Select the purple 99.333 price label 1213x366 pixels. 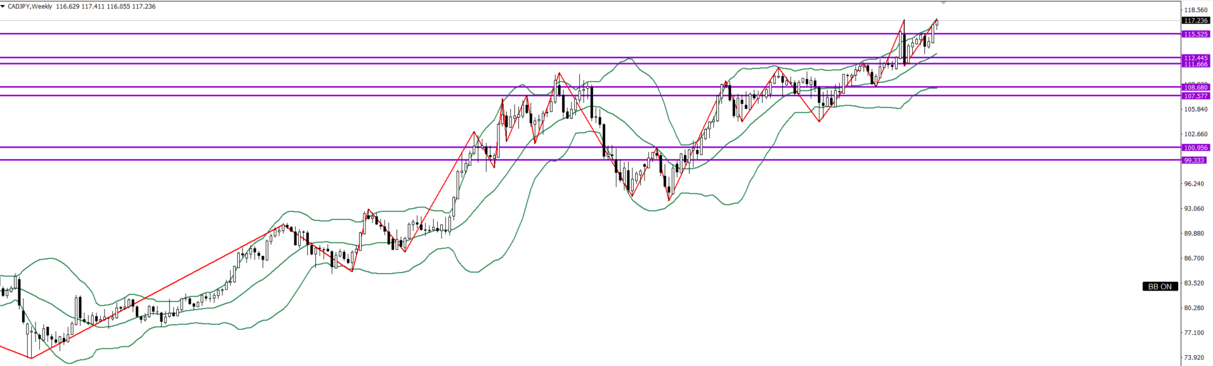point(1193,160)
